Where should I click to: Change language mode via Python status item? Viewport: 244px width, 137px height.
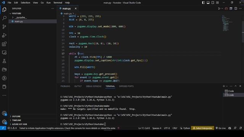(185, 128)
